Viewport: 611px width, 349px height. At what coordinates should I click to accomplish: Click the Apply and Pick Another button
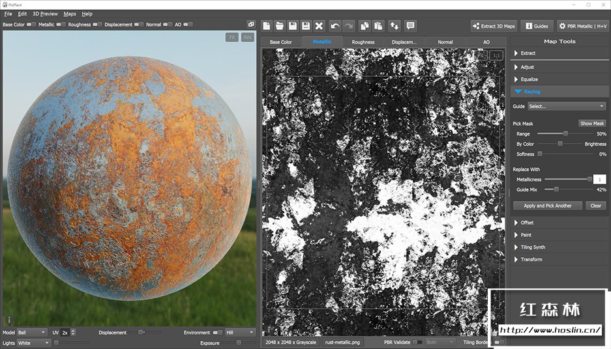548,206
